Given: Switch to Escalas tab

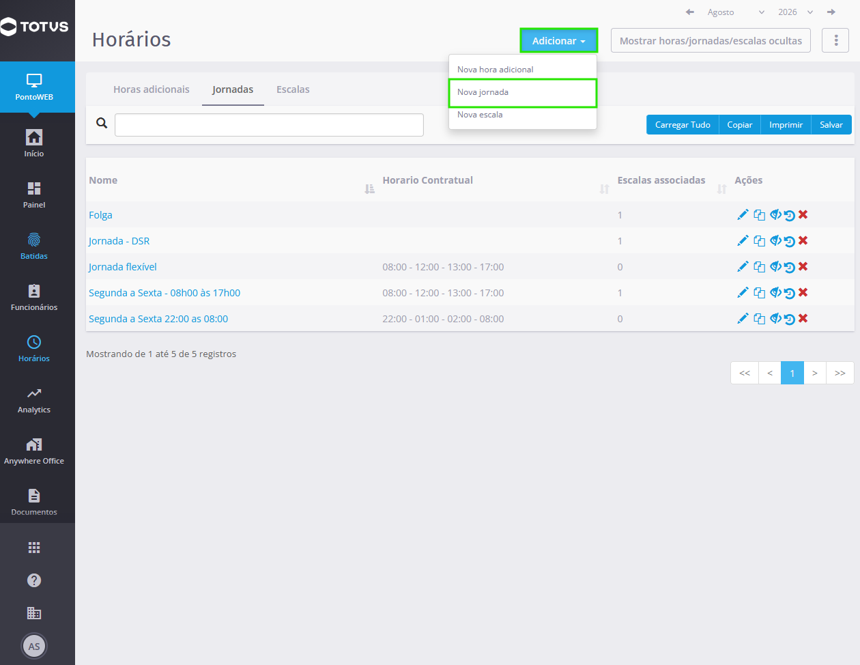Looking at the screenshot, I should tap(293, 89).
